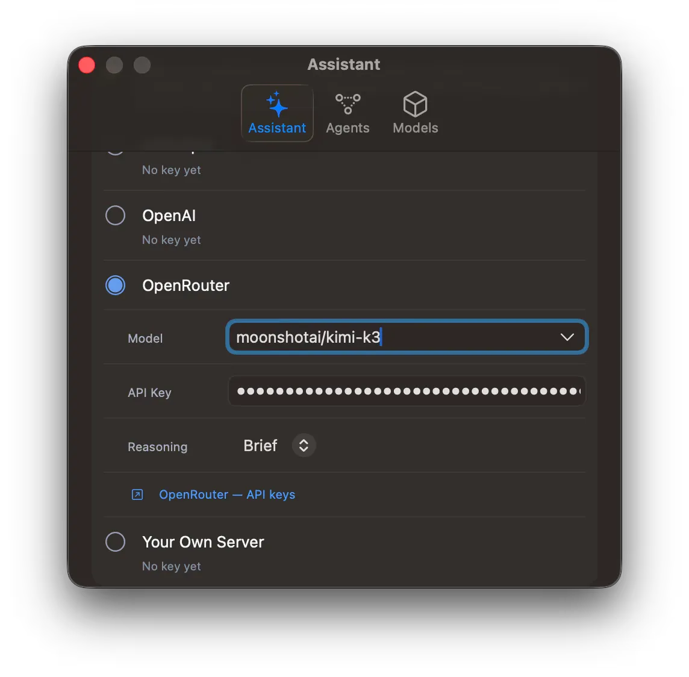Click the Brief reasoning value
This screenshot has width=689, height=677.
261,446
